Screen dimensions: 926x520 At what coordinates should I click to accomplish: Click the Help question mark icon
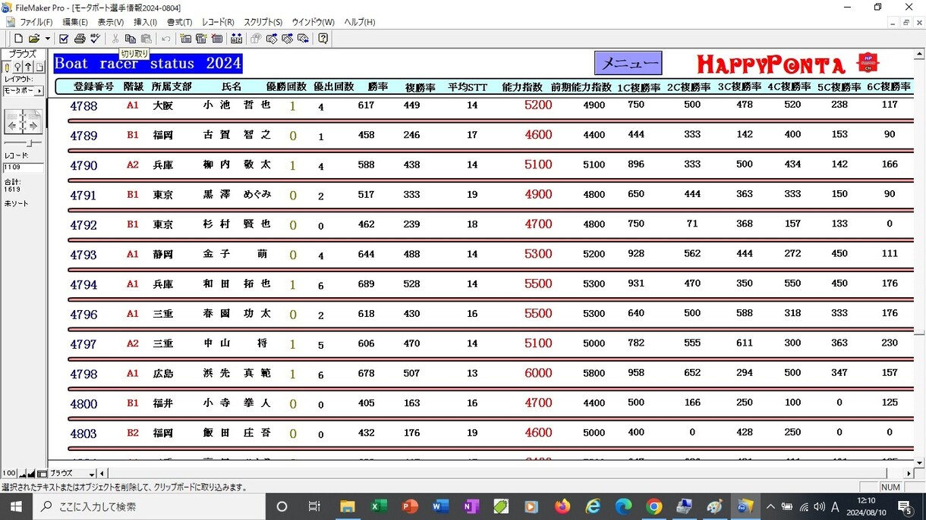[x=323, y=39]
